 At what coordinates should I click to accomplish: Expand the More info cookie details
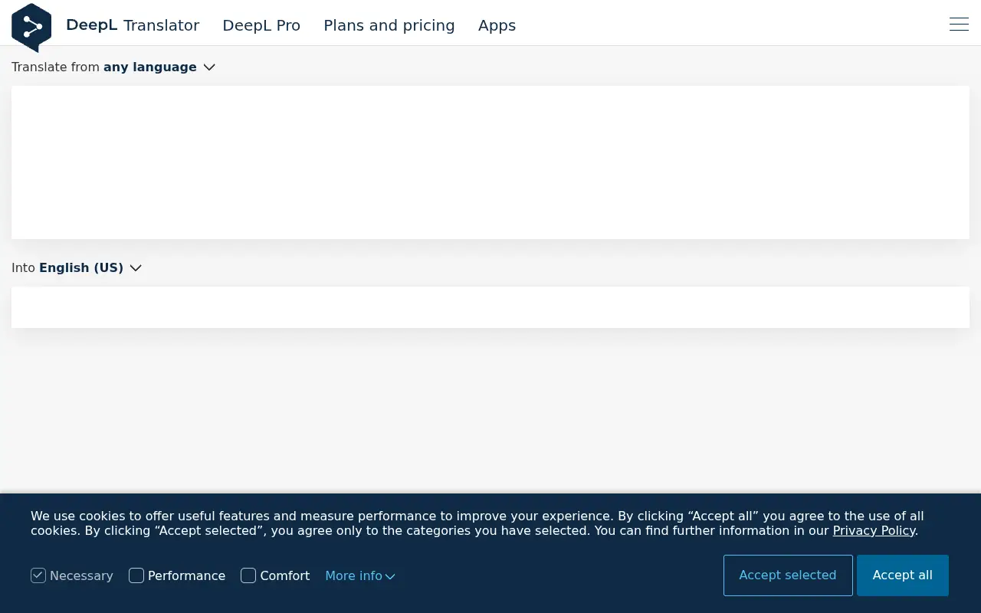(360, 575)
